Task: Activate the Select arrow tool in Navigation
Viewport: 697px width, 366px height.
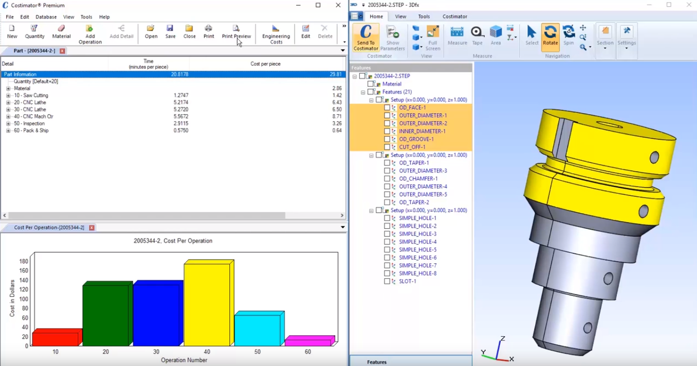Action: point(532,35)
